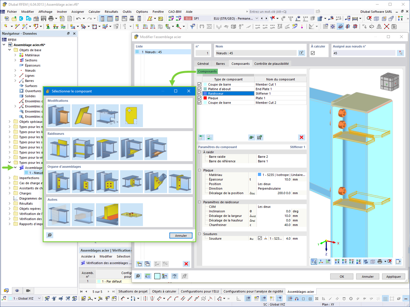Switch navigator to the camera (views) tab
The image size is (410, 307).
point(28,291)
